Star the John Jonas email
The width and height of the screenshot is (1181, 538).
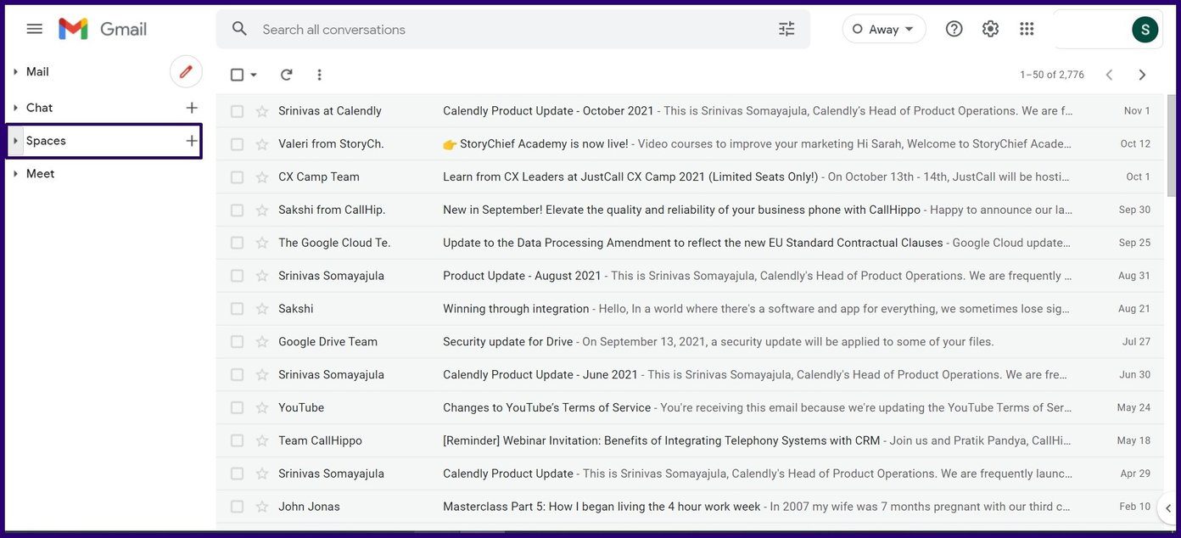[262, 507]
